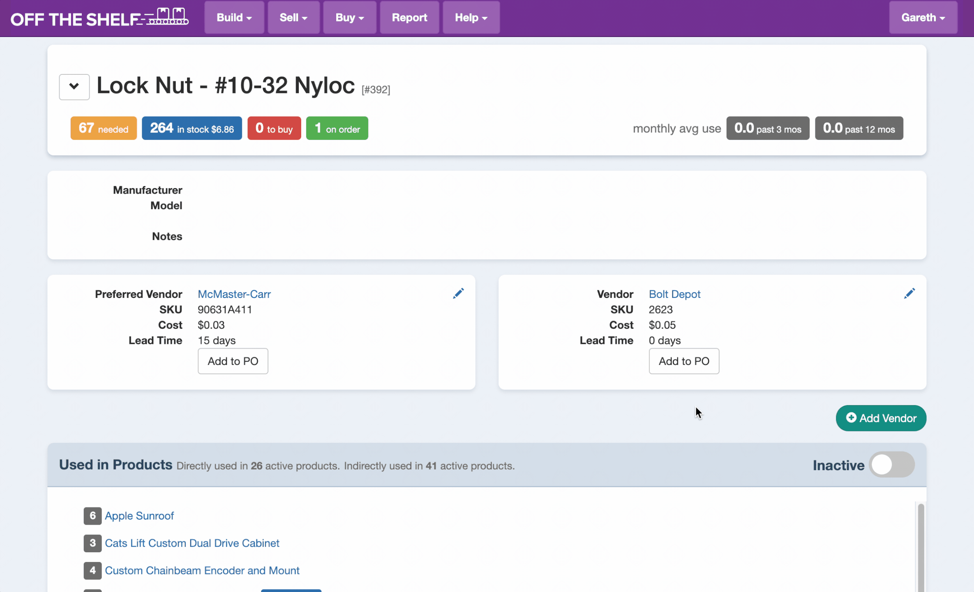Image resolution: width=974 pixels, height=592 pixels.
Task: Open the Sell dropdown menu
Action: (x=293, y=18)
